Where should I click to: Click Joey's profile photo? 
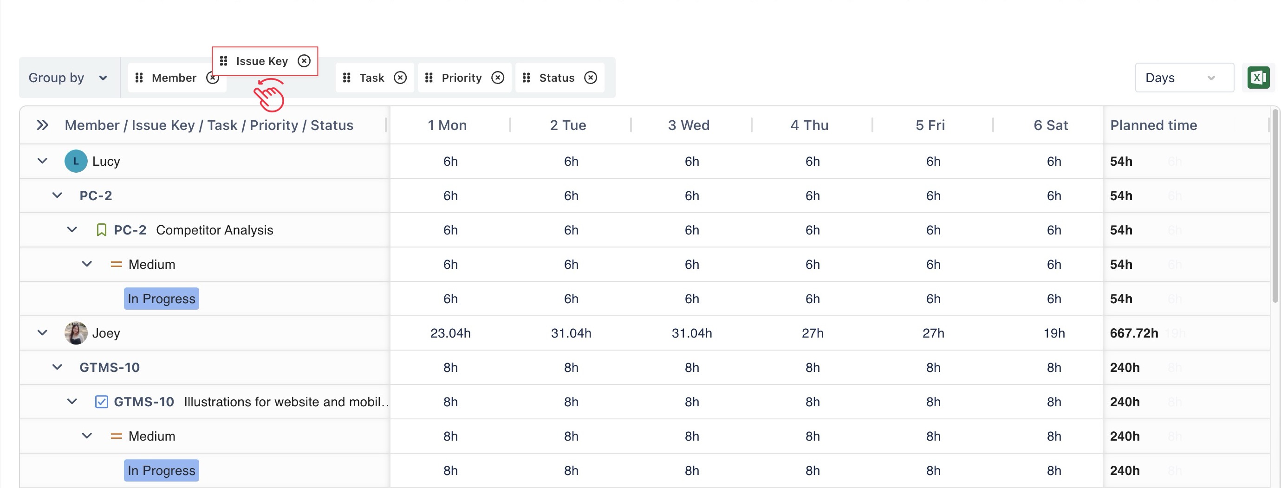click(76, 333)
